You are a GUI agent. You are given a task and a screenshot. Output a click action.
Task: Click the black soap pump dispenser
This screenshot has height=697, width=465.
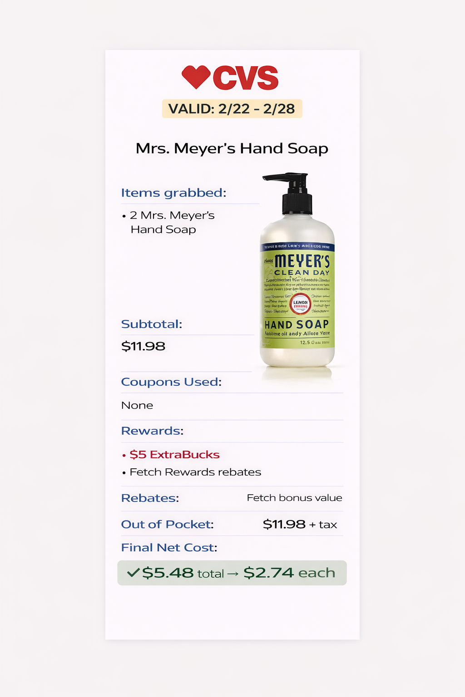tap(291, 193)
